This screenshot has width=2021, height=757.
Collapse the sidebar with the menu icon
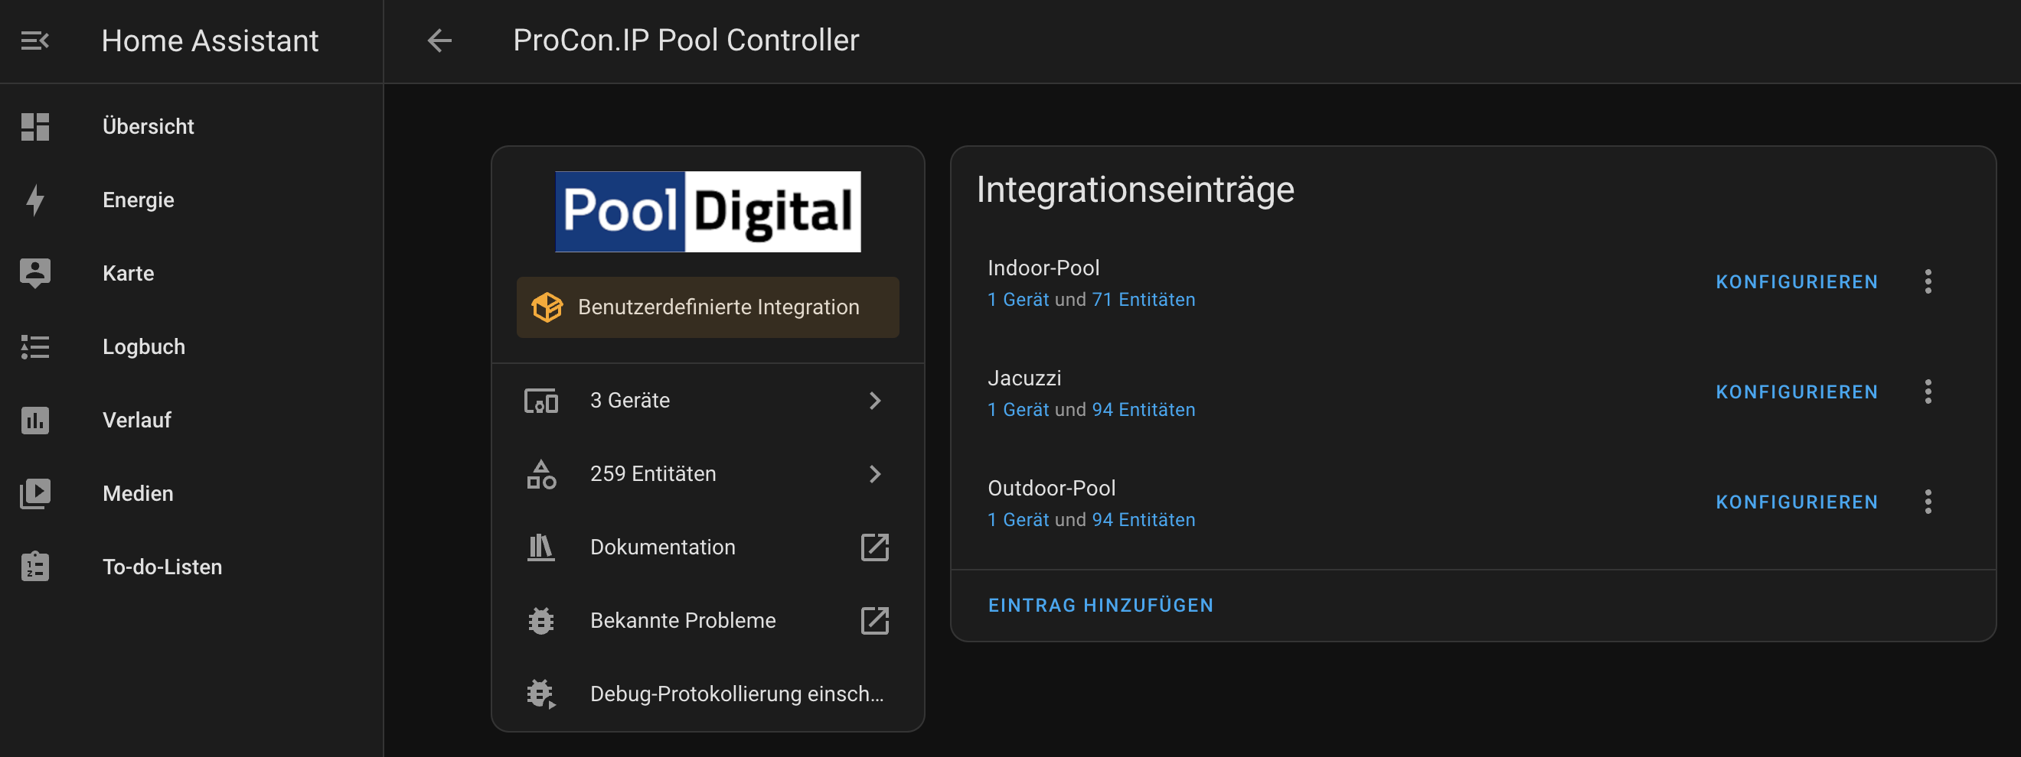[x=34, y=41]
